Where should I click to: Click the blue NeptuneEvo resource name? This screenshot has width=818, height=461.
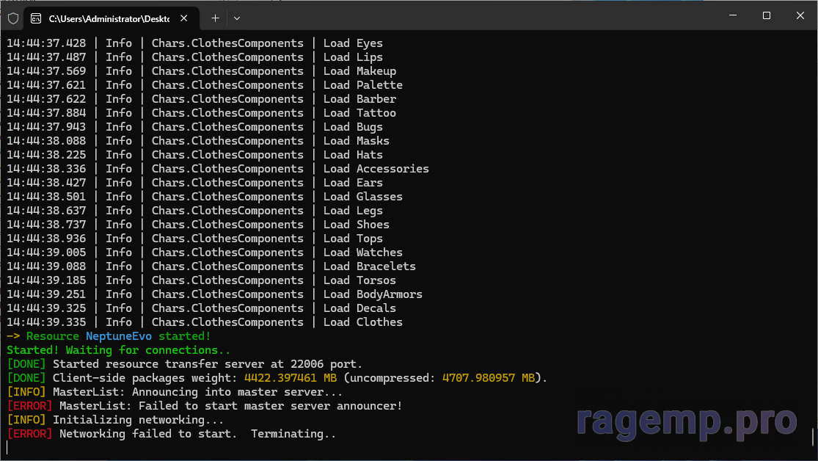(118, 336)
